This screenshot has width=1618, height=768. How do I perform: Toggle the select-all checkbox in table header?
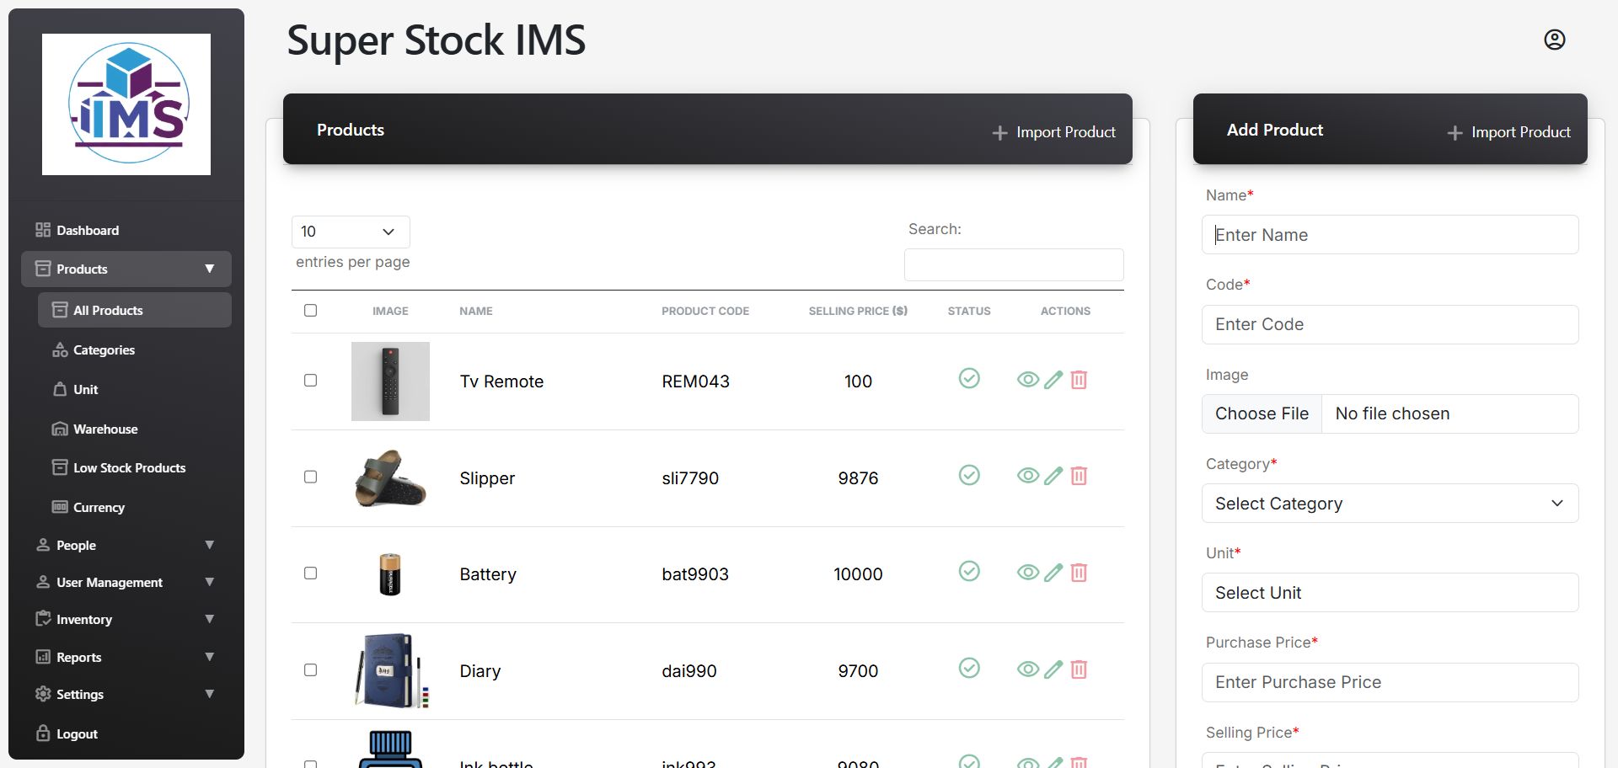click(x=310, y=311)
